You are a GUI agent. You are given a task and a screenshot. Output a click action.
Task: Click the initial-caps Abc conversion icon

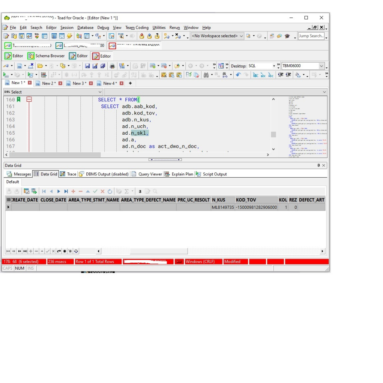click(x=271, y=75)
